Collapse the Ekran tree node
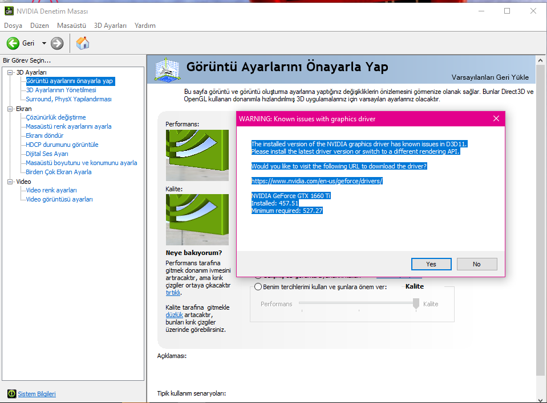The height and width of the screenshot is (403, 547). pos(10,109)
